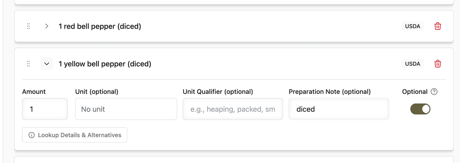Click the Optional help question mark icon
Image resolution: width=460 pixels, height=163 pixels.
click(434, 92)
